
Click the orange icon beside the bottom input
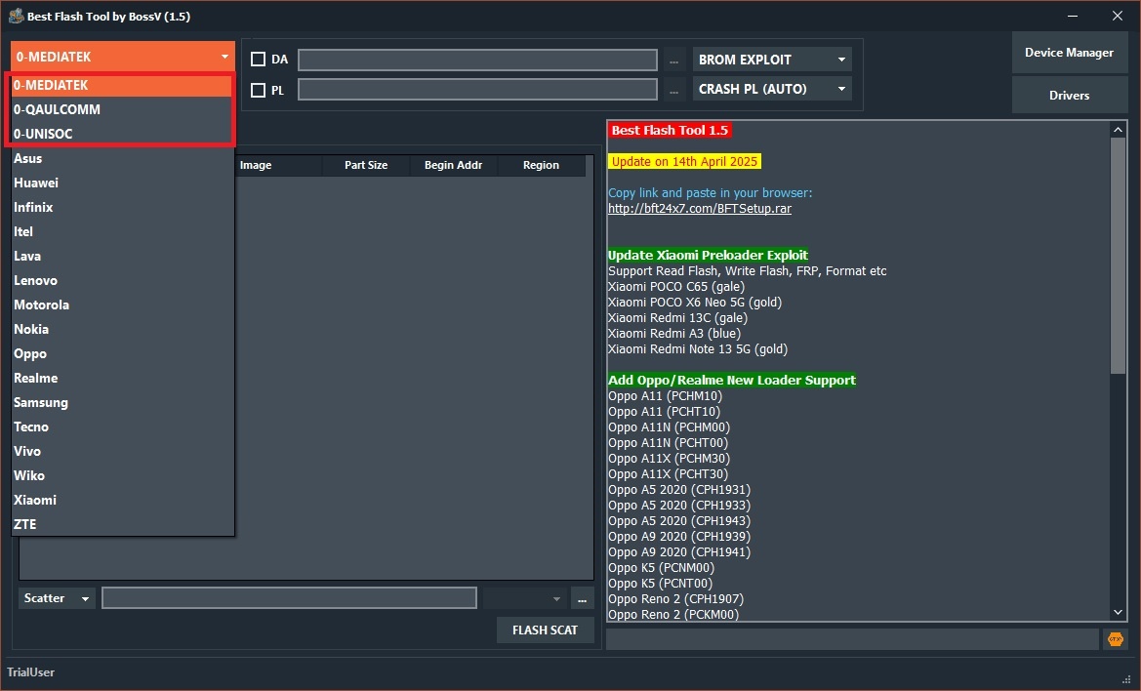[x=1115, y=639]
